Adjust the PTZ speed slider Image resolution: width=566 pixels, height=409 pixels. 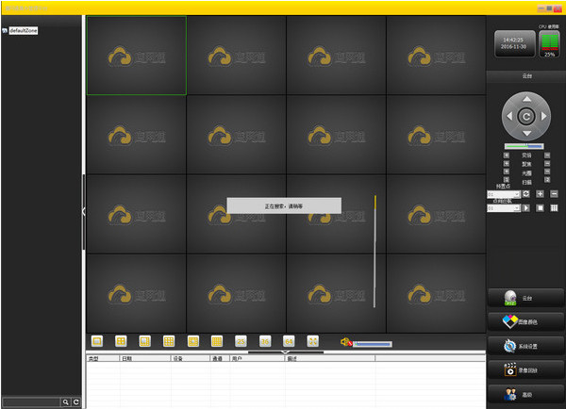pos(524,146)
